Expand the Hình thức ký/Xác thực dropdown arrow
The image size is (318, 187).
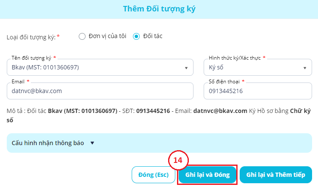[x=304, y=68]
